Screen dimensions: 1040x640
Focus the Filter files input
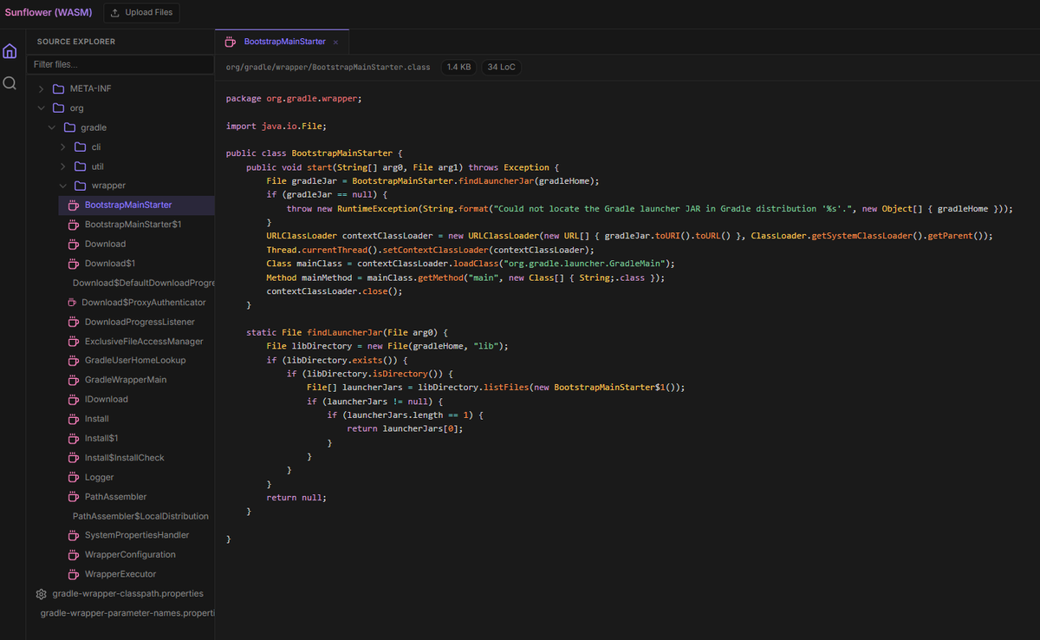(120, 65)
